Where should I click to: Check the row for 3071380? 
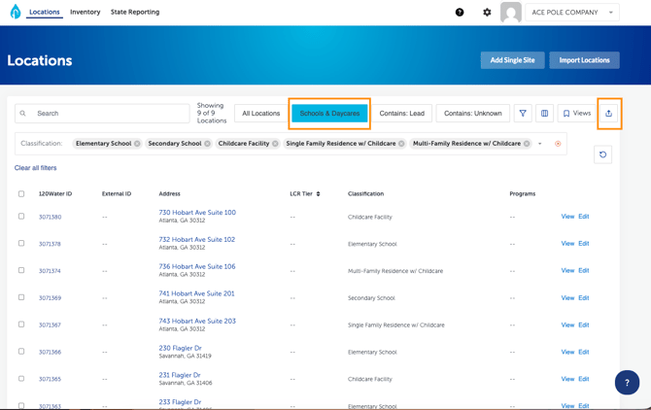point(21,217)
